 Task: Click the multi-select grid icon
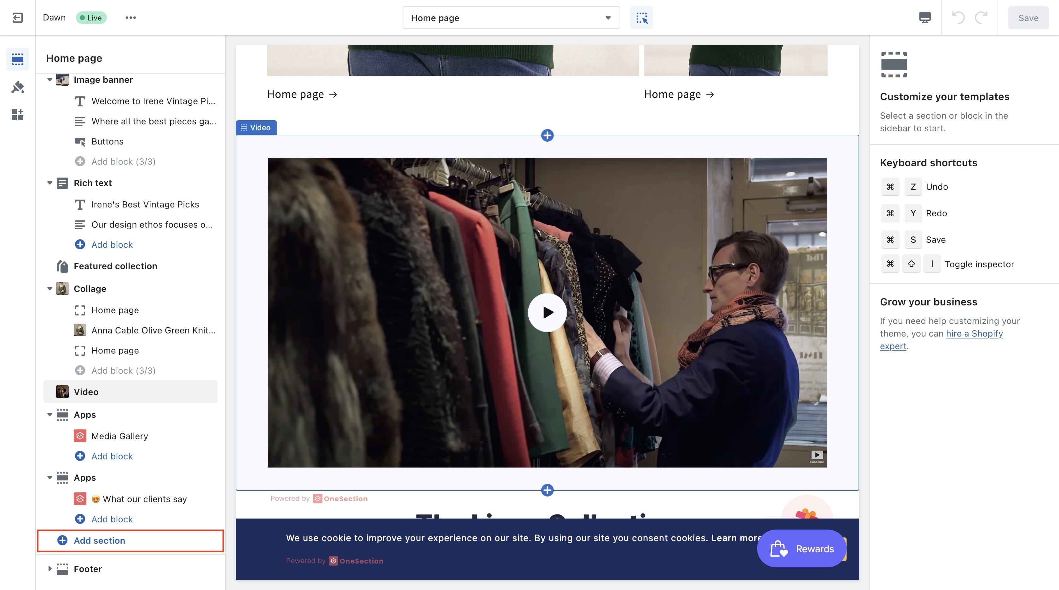coord(641,17)
